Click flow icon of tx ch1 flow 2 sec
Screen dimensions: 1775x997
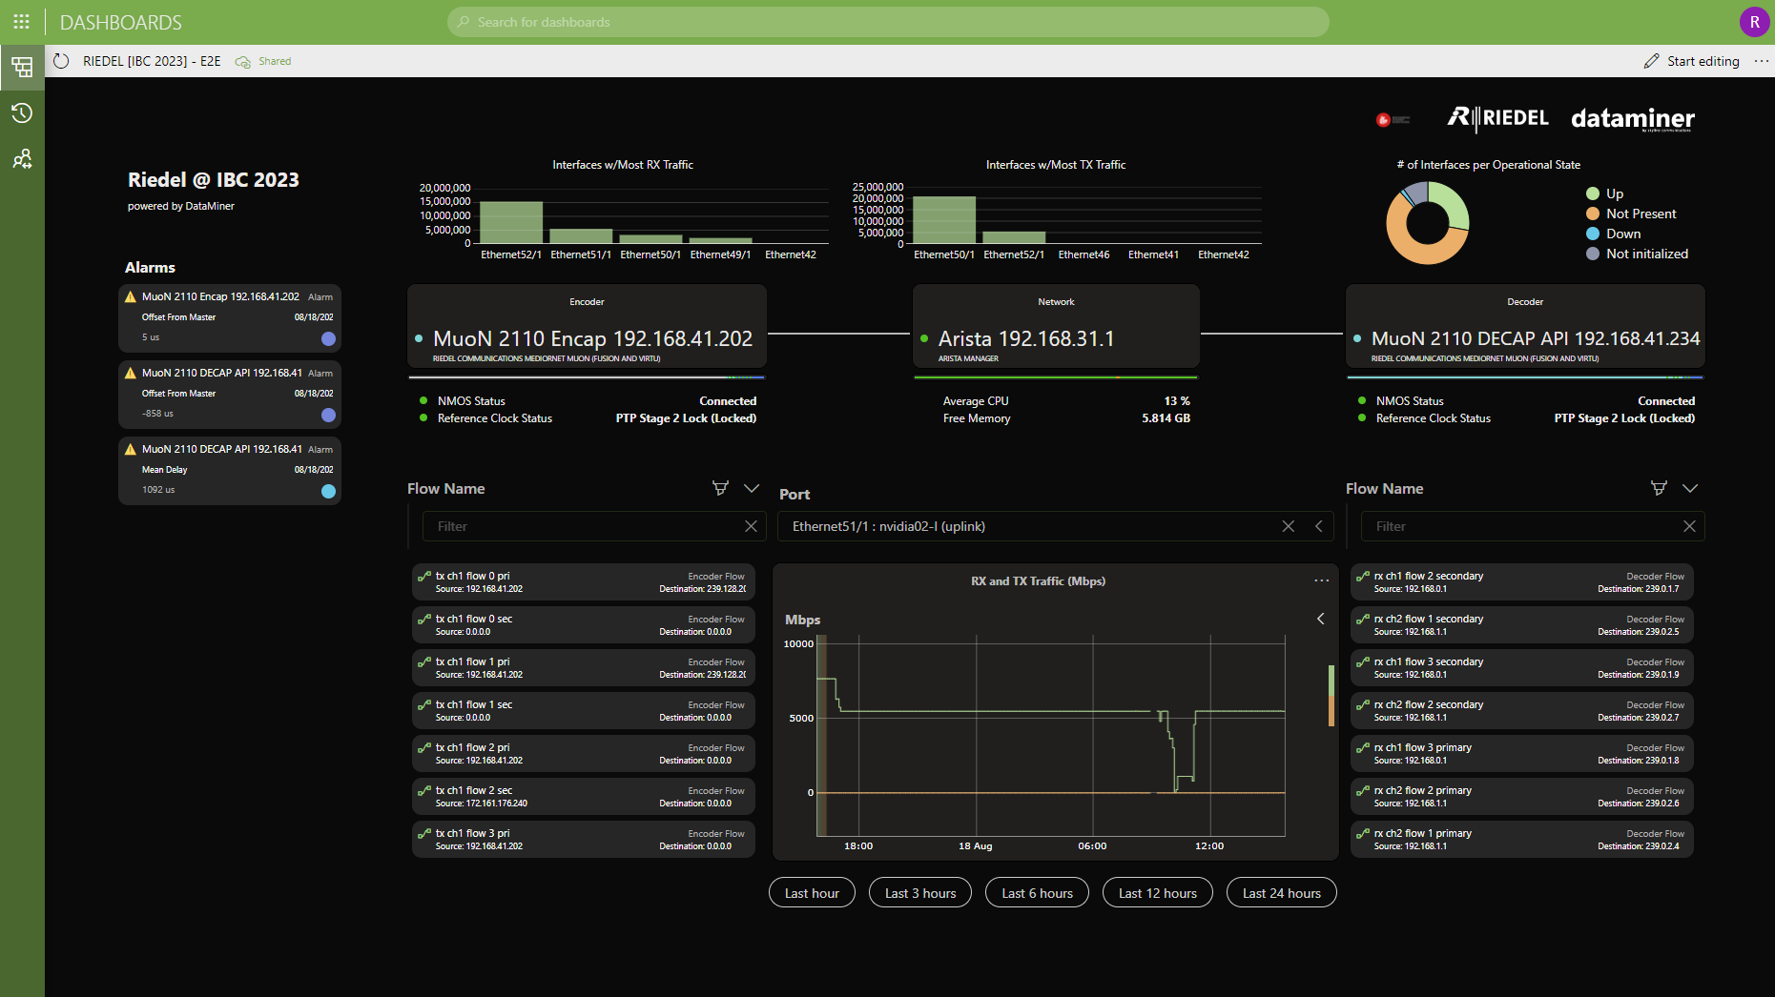pos(424,791)
